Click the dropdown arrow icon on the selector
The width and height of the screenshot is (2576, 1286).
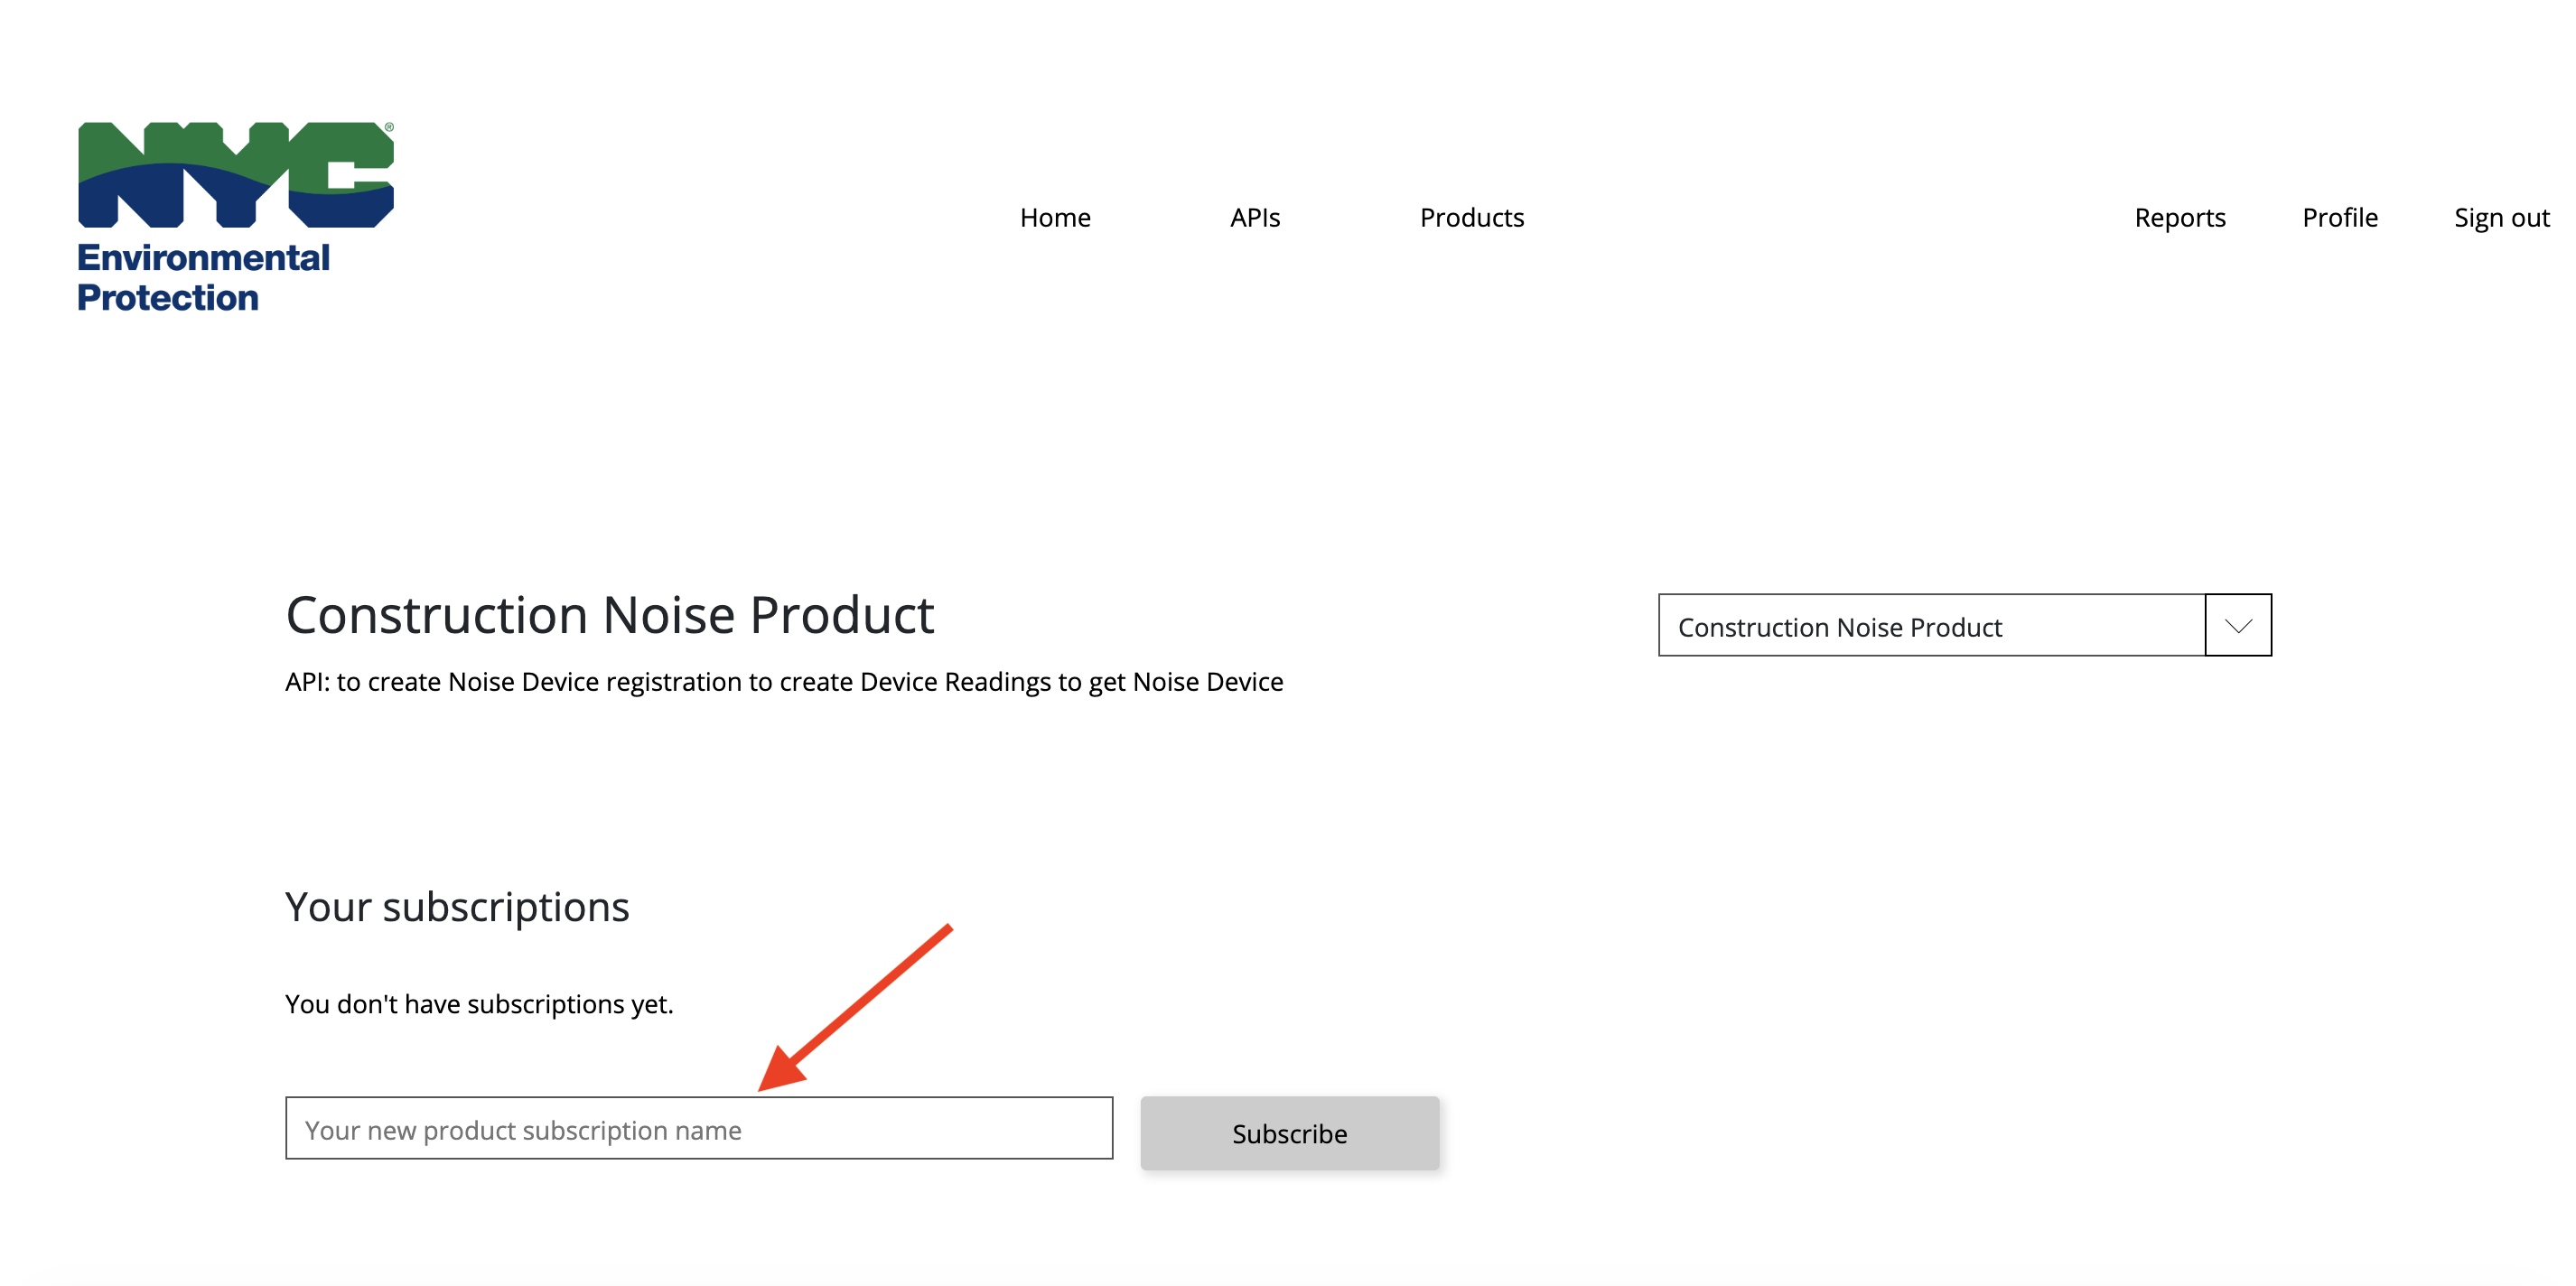point(2239,625)
